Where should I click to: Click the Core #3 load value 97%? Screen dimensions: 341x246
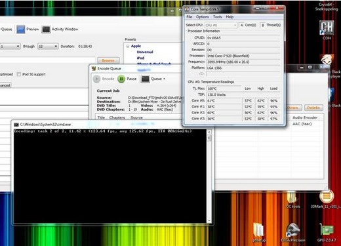273,119
